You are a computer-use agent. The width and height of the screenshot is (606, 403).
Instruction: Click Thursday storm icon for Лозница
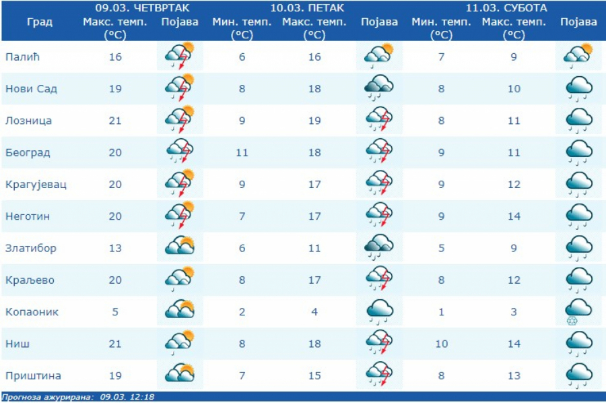(x=180, y=121)
